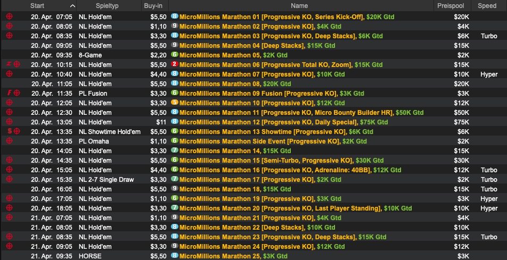The image size is (507, 260).
Task: Sort tournaments by the Name column header
Action: [299, 6]
